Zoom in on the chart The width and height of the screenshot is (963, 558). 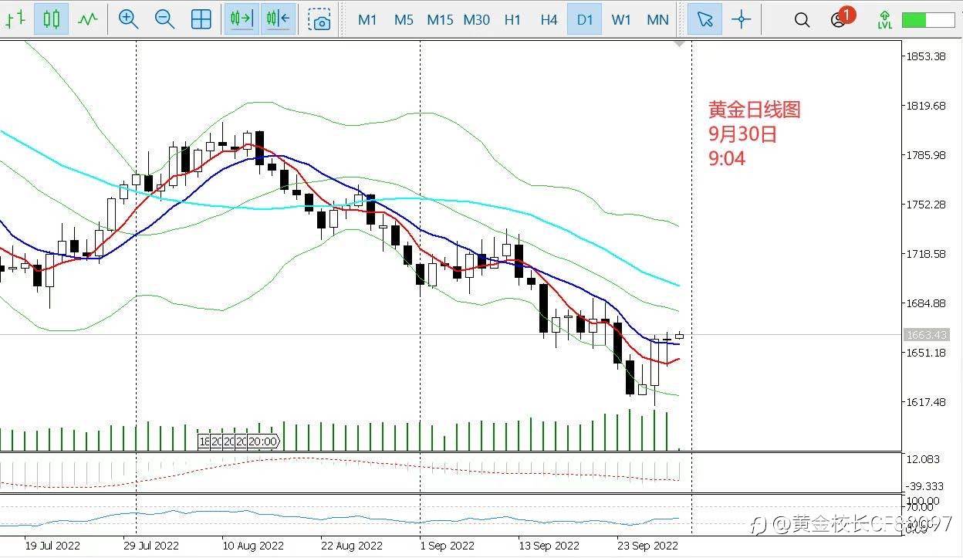128,19
